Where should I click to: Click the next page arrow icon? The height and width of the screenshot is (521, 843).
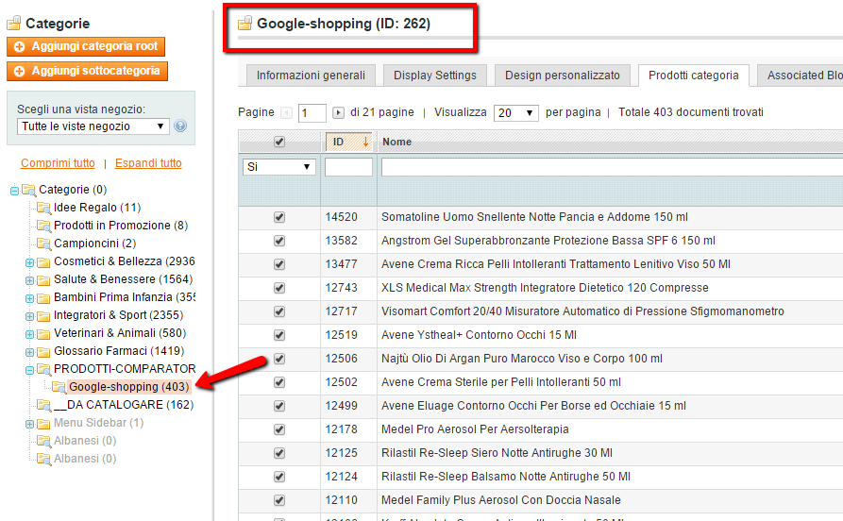338,113
